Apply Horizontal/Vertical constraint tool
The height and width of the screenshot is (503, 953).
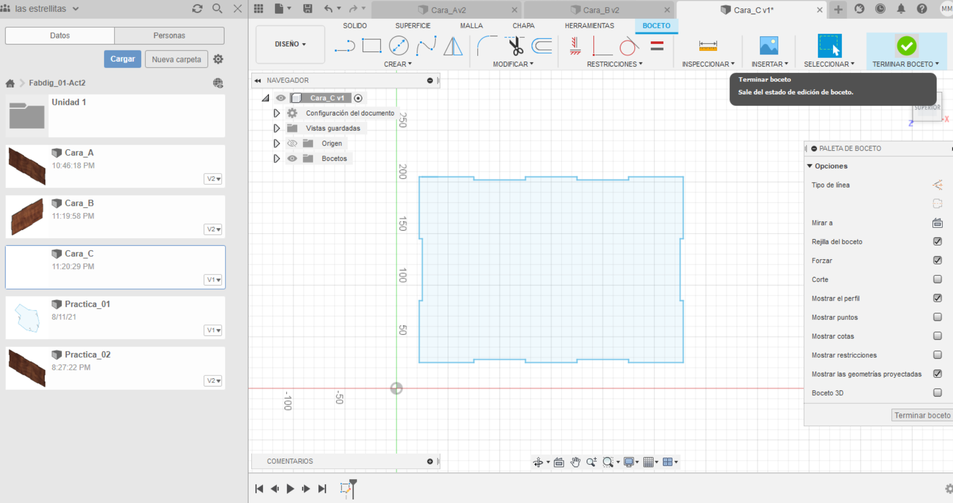click(575, 46)
